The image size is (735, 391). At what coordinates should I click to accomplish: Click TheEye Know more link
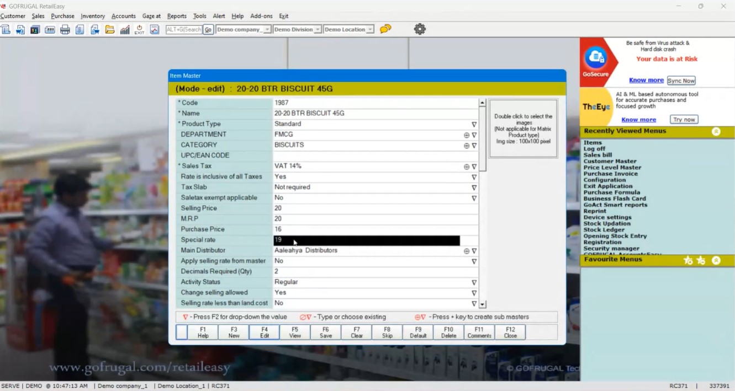pos(638,120)
